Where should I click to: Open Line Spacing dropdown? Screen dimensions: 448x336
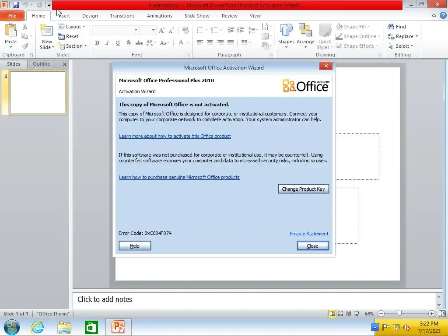252,30
